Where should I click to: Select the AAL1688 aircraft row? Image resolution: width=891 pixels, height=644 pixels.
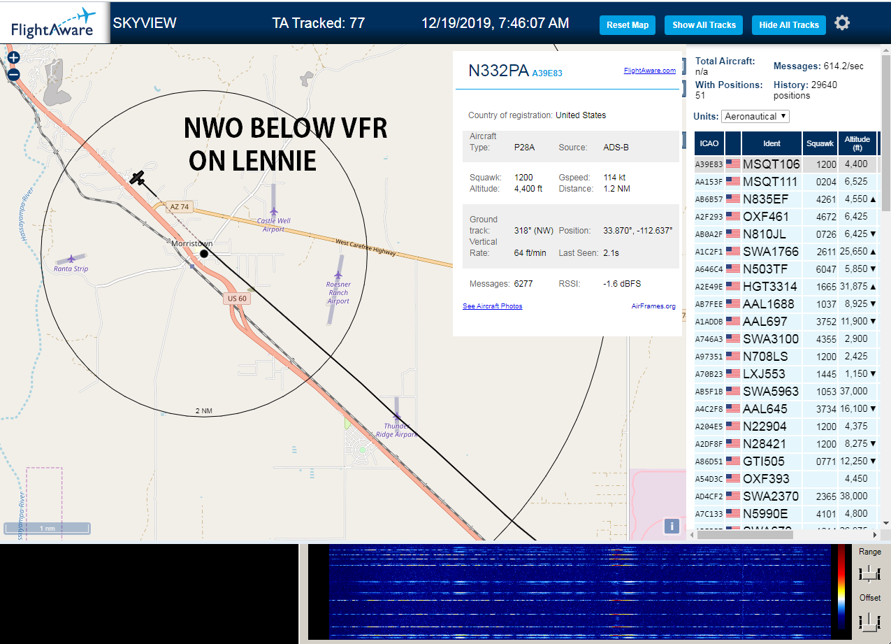(786, 304)
